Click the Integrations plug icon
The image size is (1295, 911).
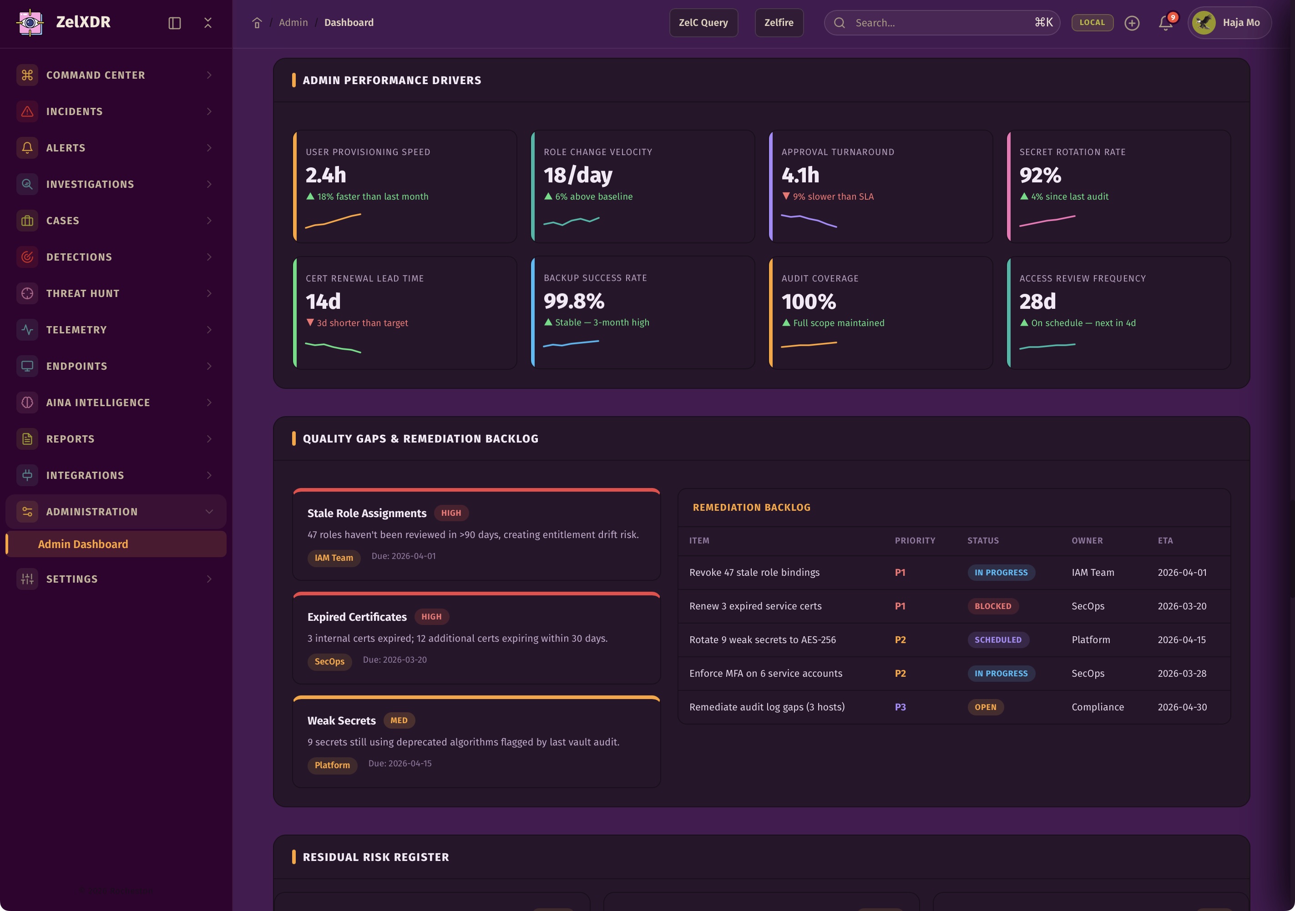pos(27,475)
